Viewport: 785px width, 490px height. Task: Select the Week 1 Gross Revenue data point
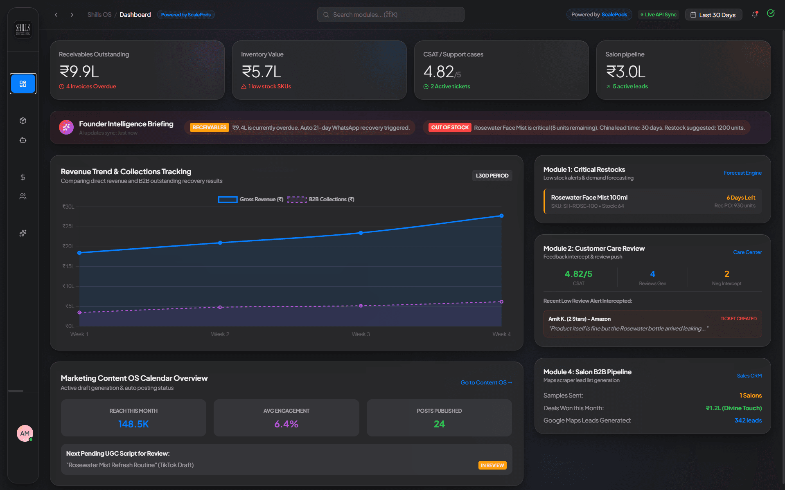coord(79,253)
